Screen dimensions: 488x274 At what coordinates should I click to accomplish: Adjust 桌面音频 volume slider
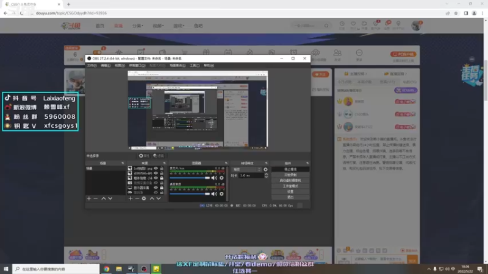[190, 194]
